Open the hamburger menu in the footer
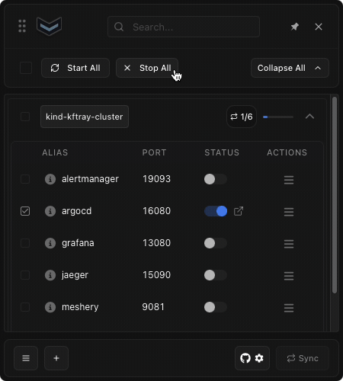This screenshot has width=343, height=381. (26, 358)
